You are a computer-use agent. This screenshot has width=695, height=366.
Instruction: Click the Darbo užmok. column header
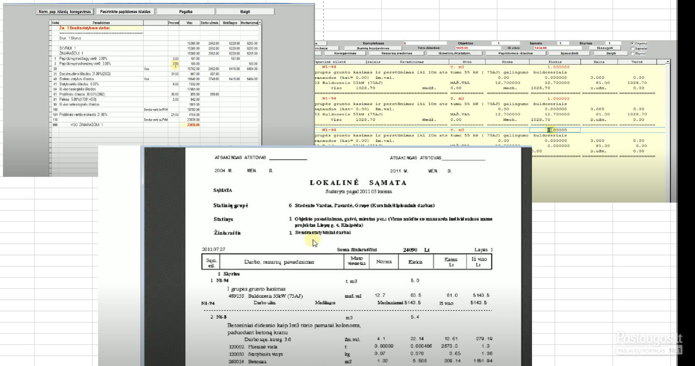[x=210, y=23]
